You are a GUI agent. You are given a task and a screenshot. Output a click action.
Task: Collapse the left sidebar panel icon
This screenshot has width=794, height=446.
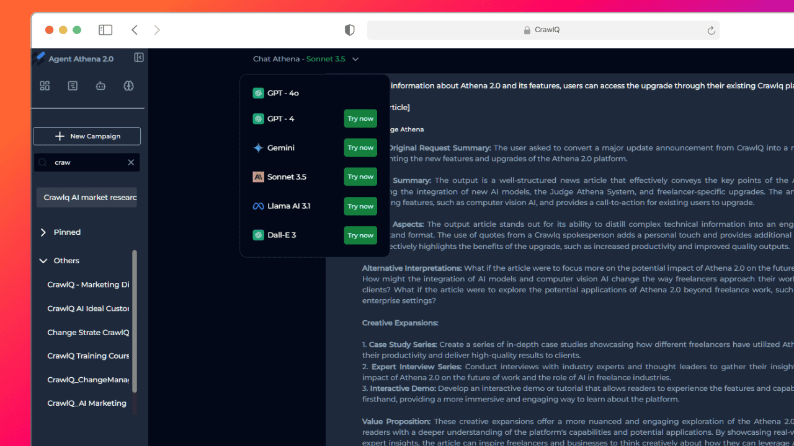point(139,58)
